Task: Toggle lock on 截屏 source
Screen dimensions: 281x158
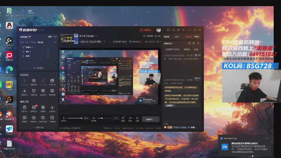Action: click(48, 56)
